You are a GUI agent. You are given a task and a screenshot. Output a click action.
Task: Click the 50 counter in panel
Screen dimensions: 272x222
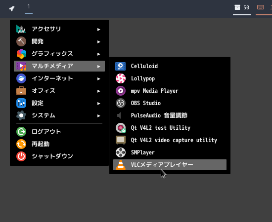(x=246, y=7)
